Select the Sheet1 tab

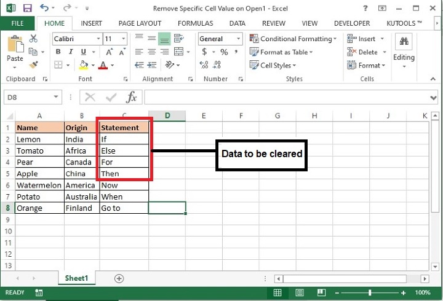click(x=76, y=278)
